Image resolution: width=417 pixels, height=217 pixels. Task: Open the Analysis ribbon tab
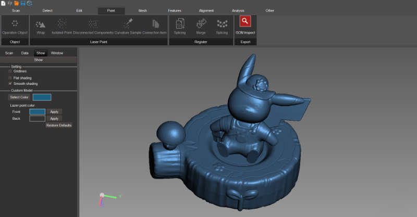click(x=238, y=10)
